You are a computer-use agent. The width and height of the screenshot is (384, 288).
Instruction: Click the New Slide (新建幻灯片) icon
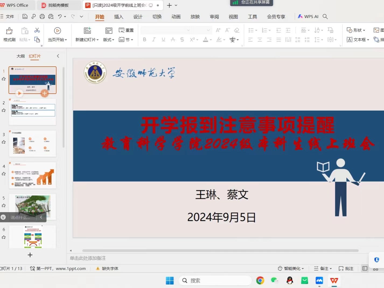coord(87,31)
